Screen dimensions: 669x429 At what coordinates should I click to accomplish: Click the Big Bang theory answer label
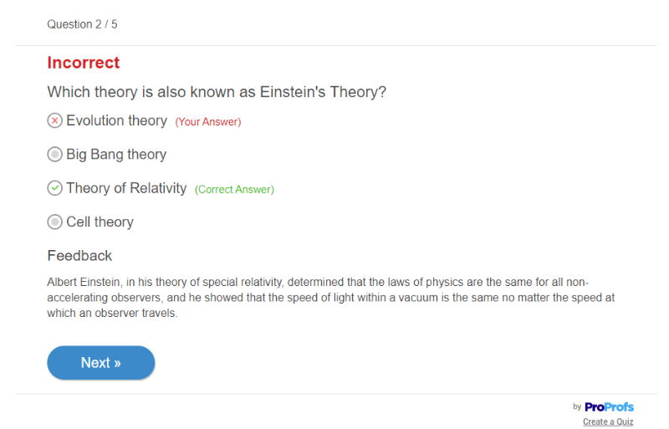coord(116,155)
